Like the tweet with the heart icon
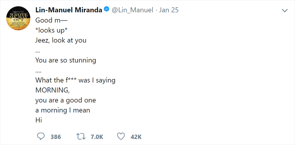This screenshot has width=295, height=145. pos(121,137)
